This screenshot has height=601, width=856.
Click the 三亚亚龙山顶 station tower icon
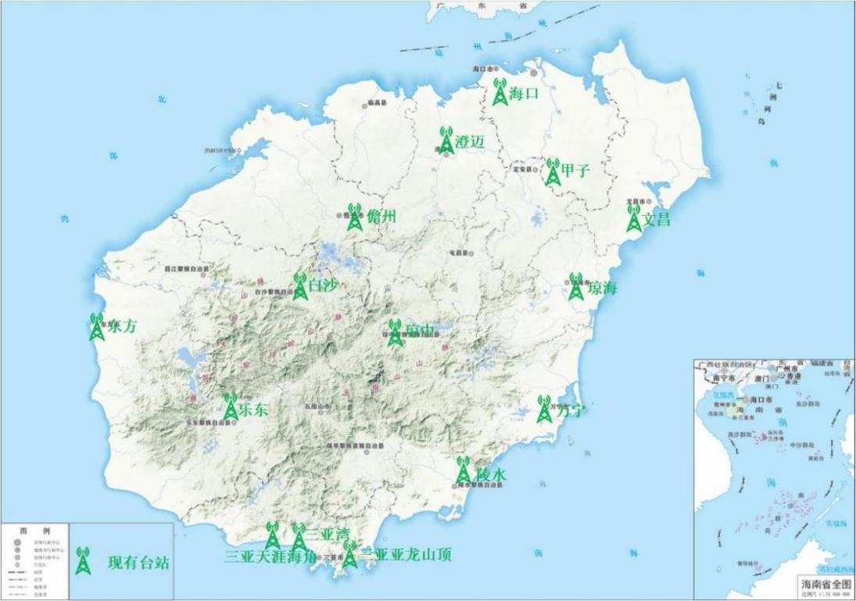349,554
